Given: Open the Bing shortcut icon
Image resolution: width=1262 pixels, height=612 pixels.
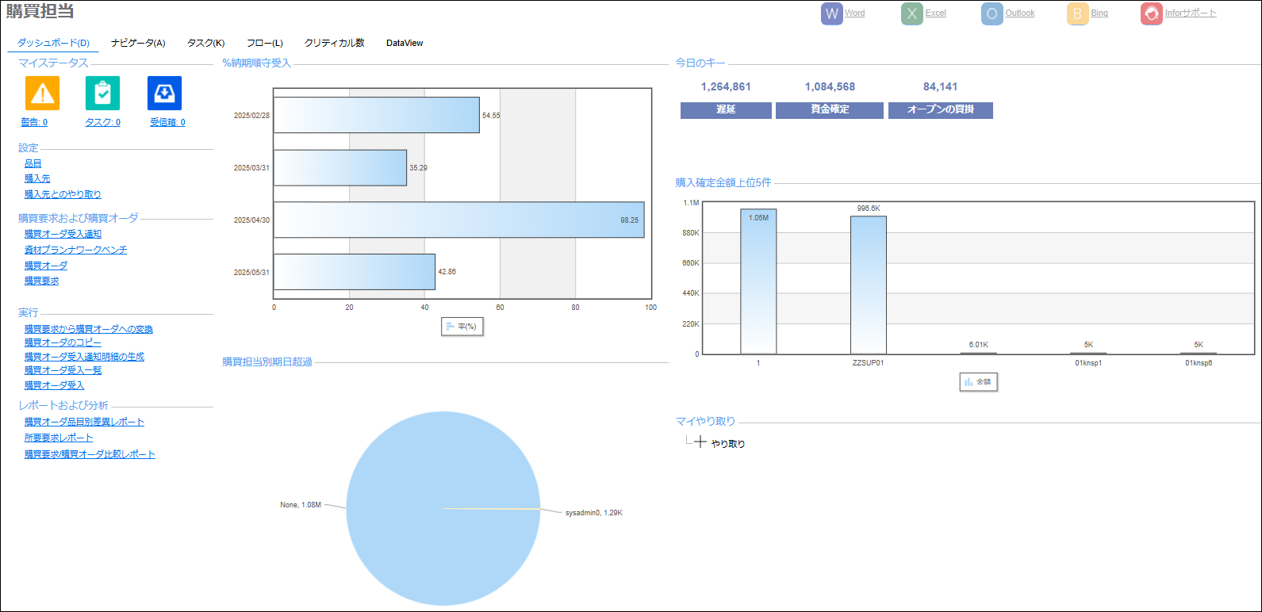Looking at the screenshot, I should [1077, 13].
